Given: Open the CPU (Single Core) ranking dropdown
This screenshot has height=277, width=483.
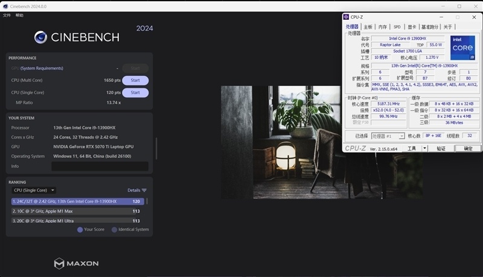Looking at the screenshot, I should 34,190.
